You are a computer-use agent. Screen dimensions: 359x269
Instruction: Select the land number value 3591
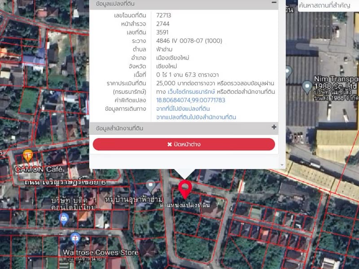tap(162, 32)
